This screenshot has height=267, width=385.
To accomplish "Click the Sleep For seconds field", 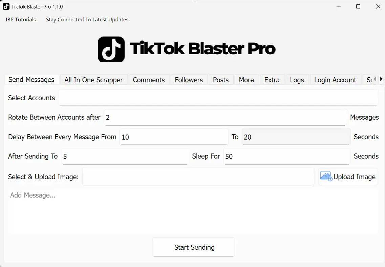I will [286, 156].
